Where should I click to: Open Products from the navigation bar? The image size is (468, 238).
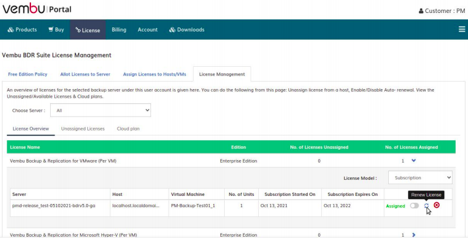point(22,30)
